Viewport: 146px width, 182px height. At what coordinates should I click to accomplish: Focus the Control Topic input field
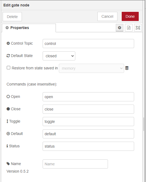tap(88, 44)
